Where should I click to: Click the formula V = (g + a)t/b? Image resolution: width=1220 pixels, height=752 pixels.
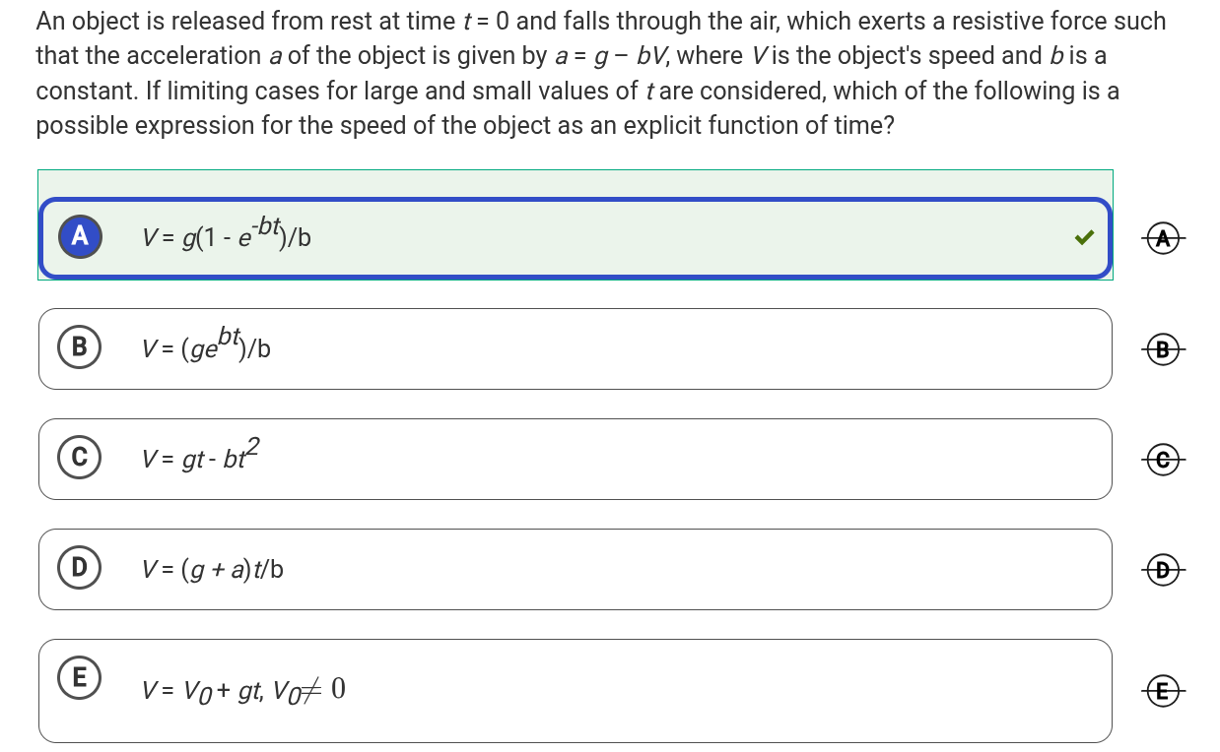pos(212,568)
